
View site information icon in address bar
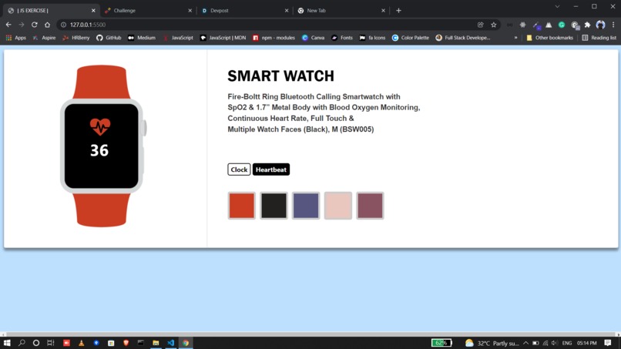[x=63, y=25]
